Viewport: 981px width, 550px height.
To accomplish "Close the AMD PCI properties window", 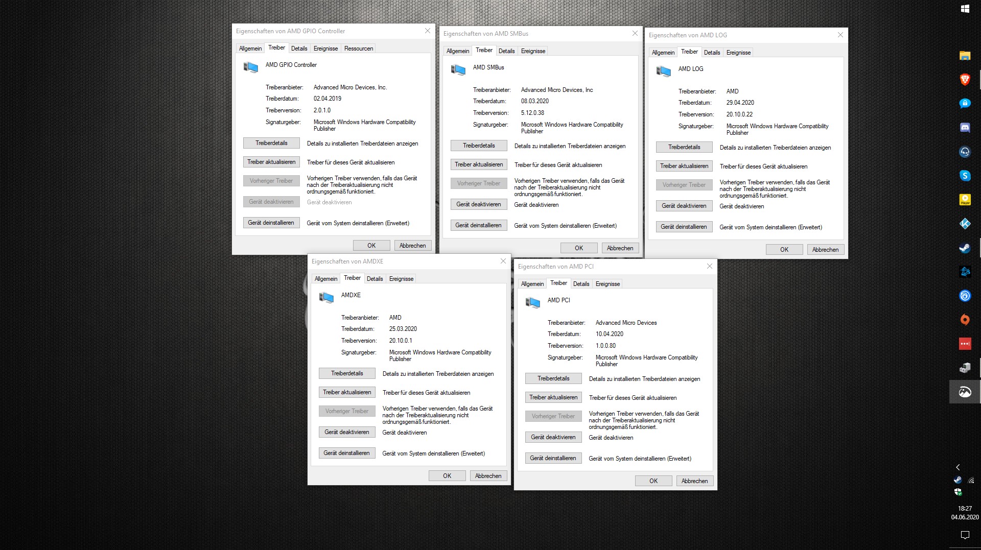I will click(x=710, y=266).
